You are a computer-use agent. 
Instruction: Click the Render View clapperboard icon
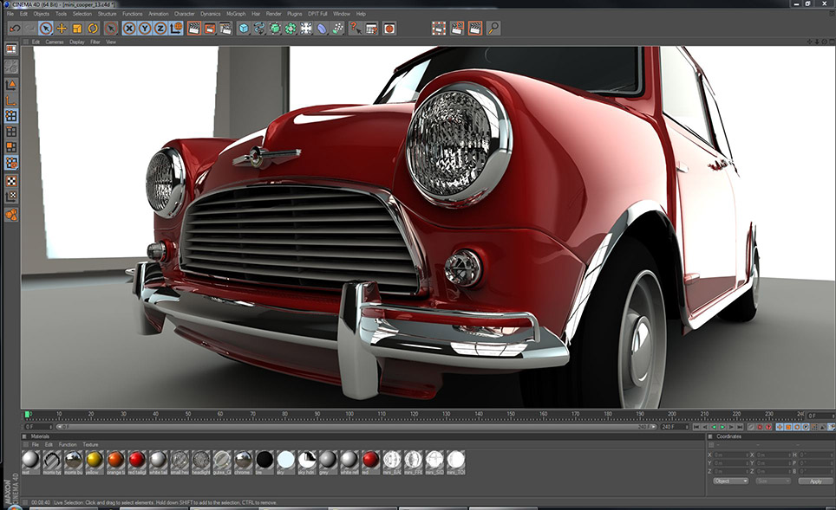click(x=193, y=28)
